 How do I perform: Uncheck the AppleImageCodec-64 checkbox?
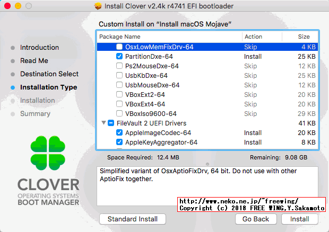click(x=119, y=132)
